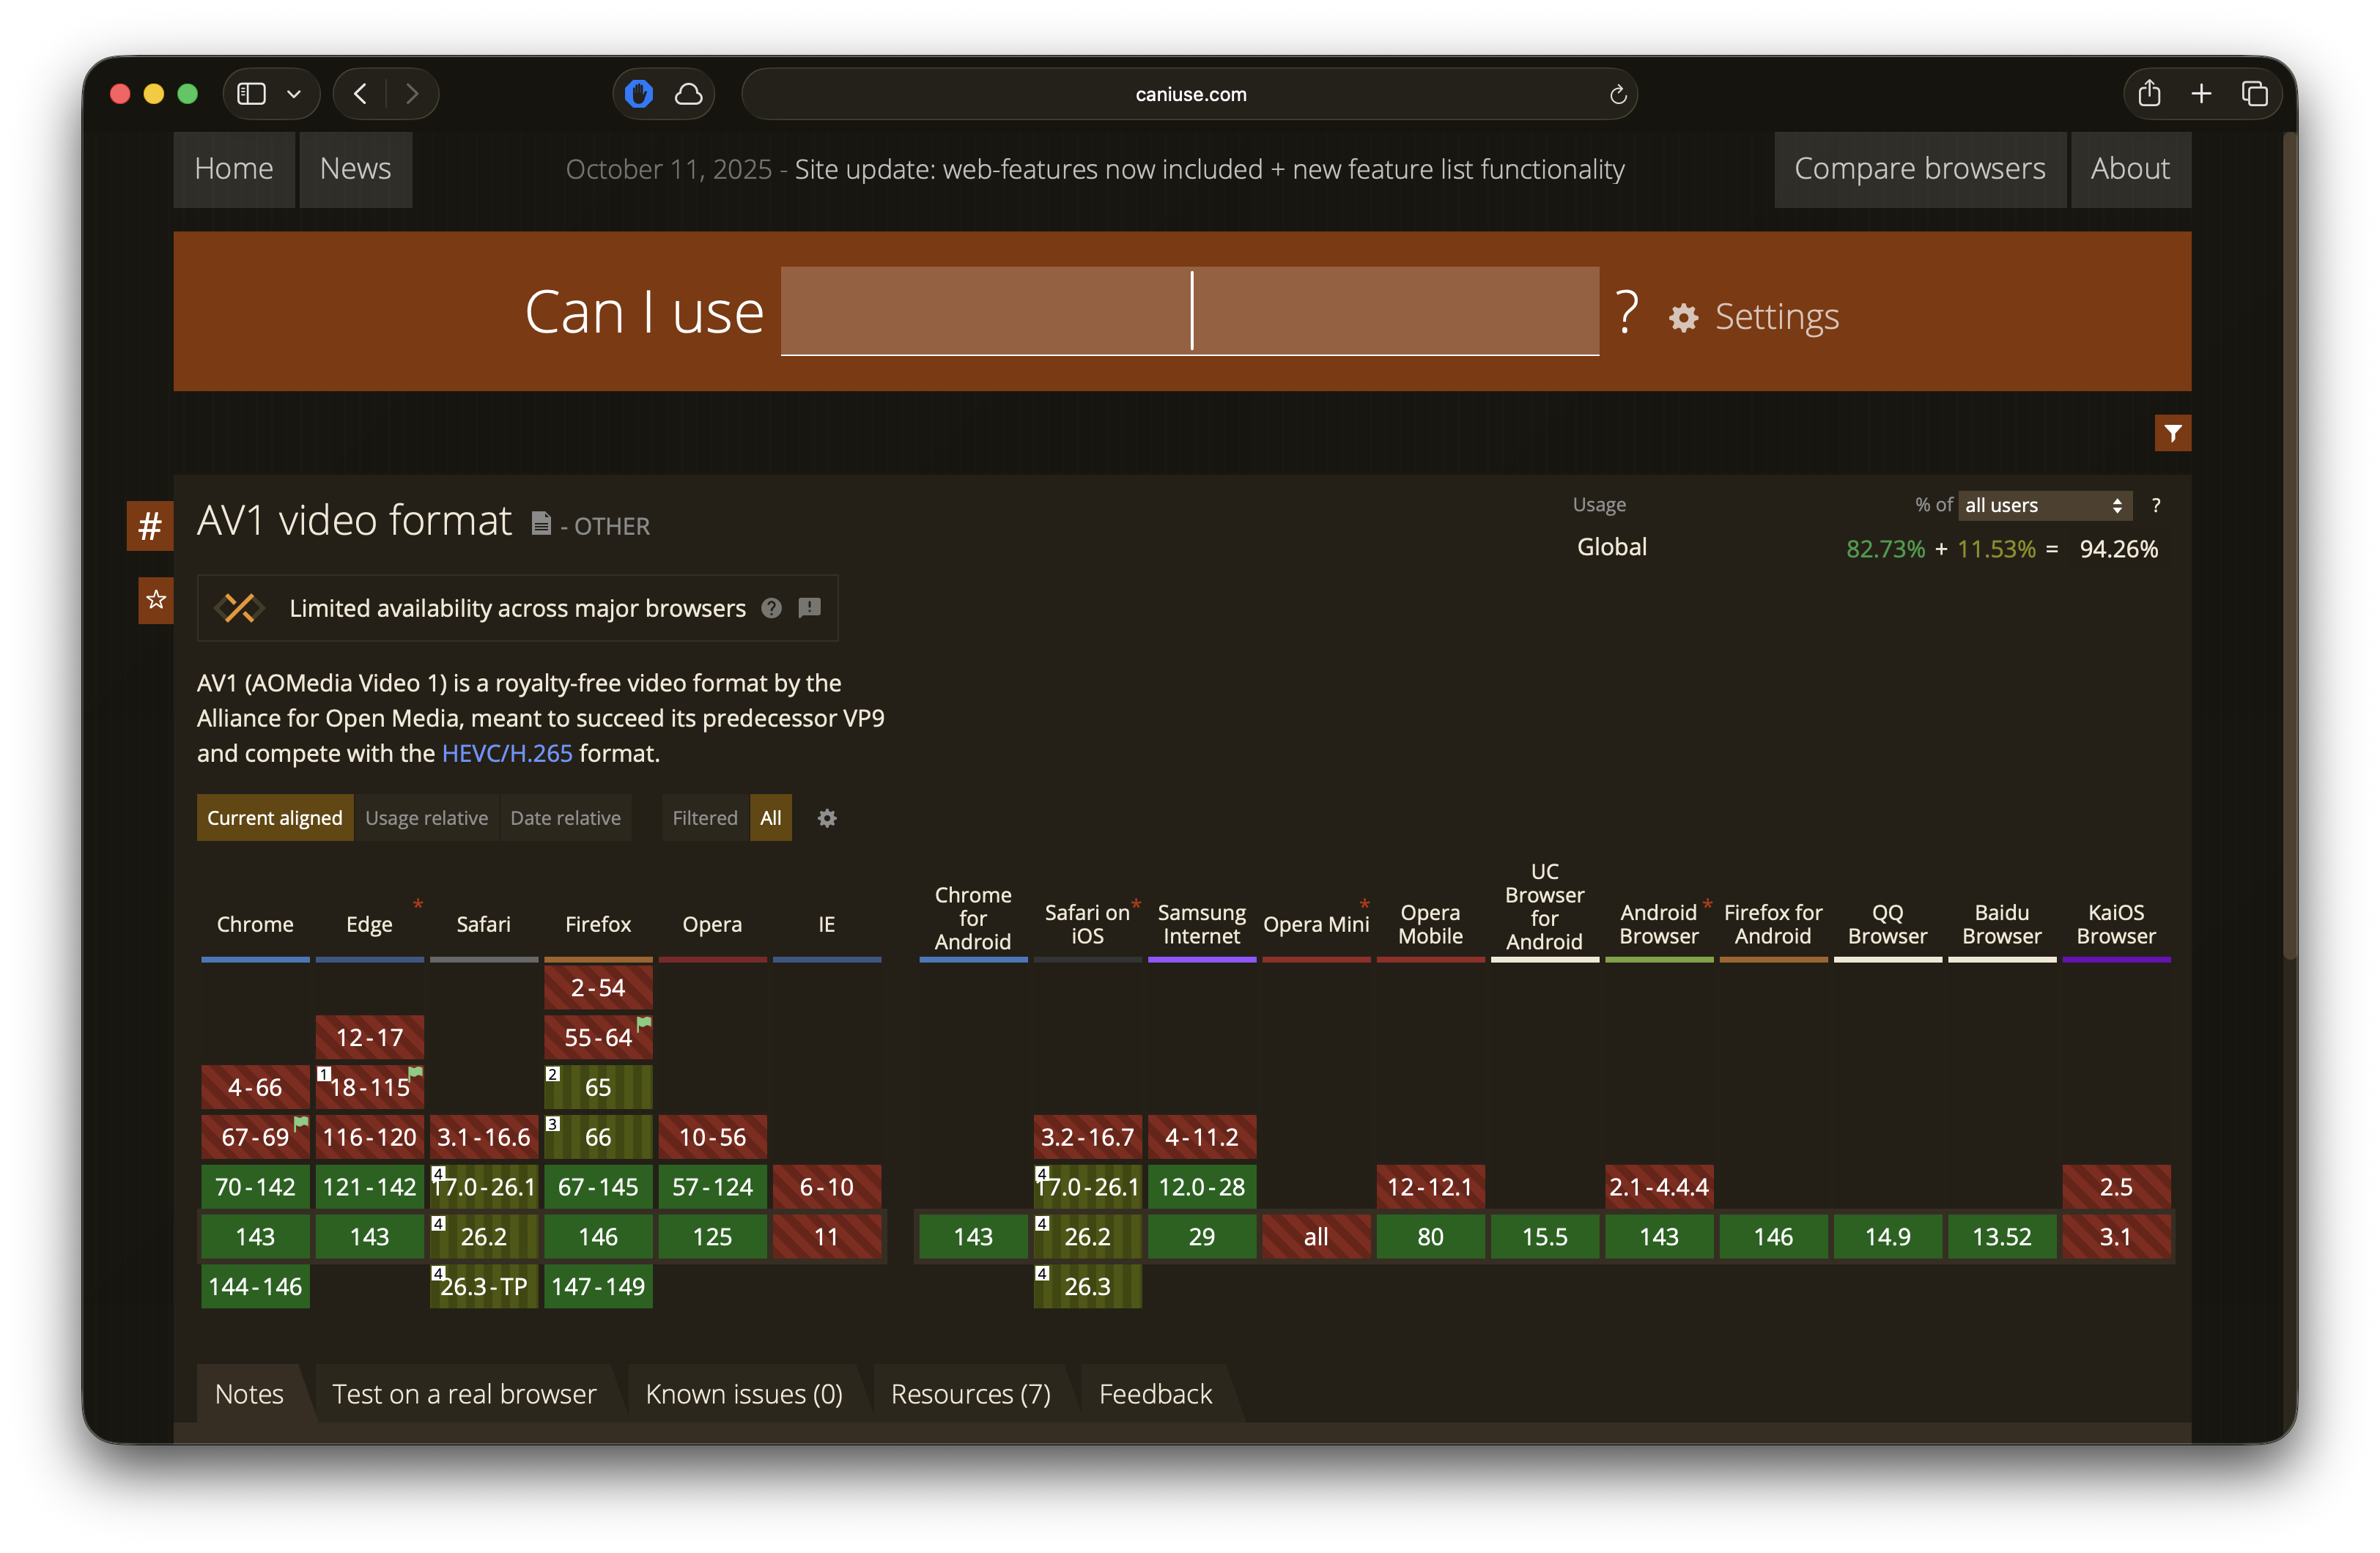Open the privacy shield icon
The width and height of the screenshot is (2380, 1553).
point(639,94)
